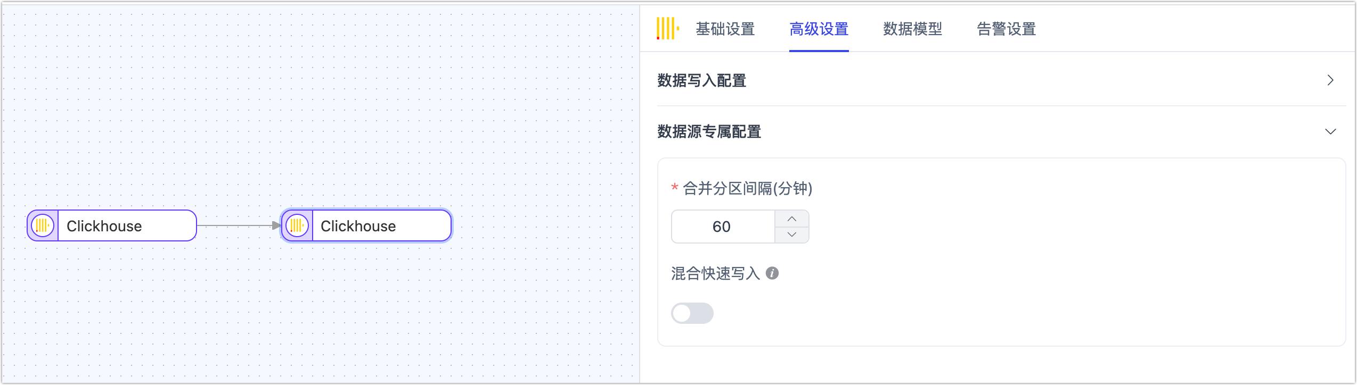Enable the hybrid fast write switch
Viewport: 1357px width, 385px height.
coord(692,313)
